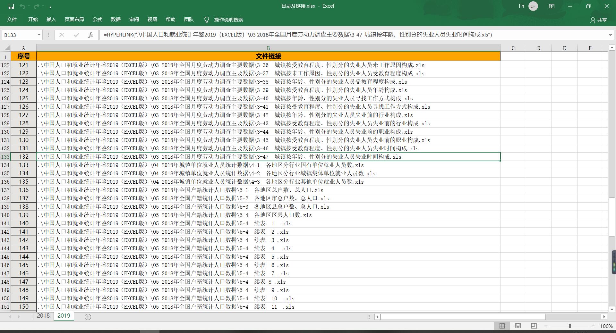Click into the formula bar HYPERLINK text
This screenshot has height=333, width=616.
(x=298, y=35)
